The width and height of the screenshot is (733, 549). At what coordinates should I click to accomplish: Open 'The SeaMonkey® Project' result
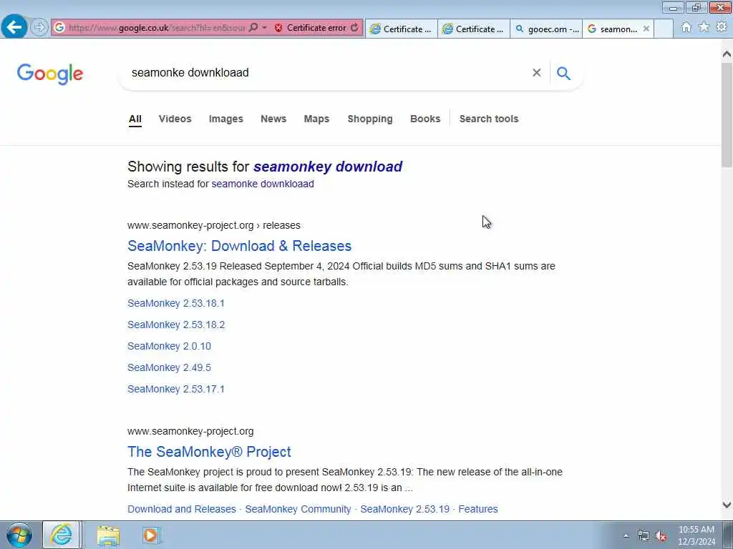[209, 452]
